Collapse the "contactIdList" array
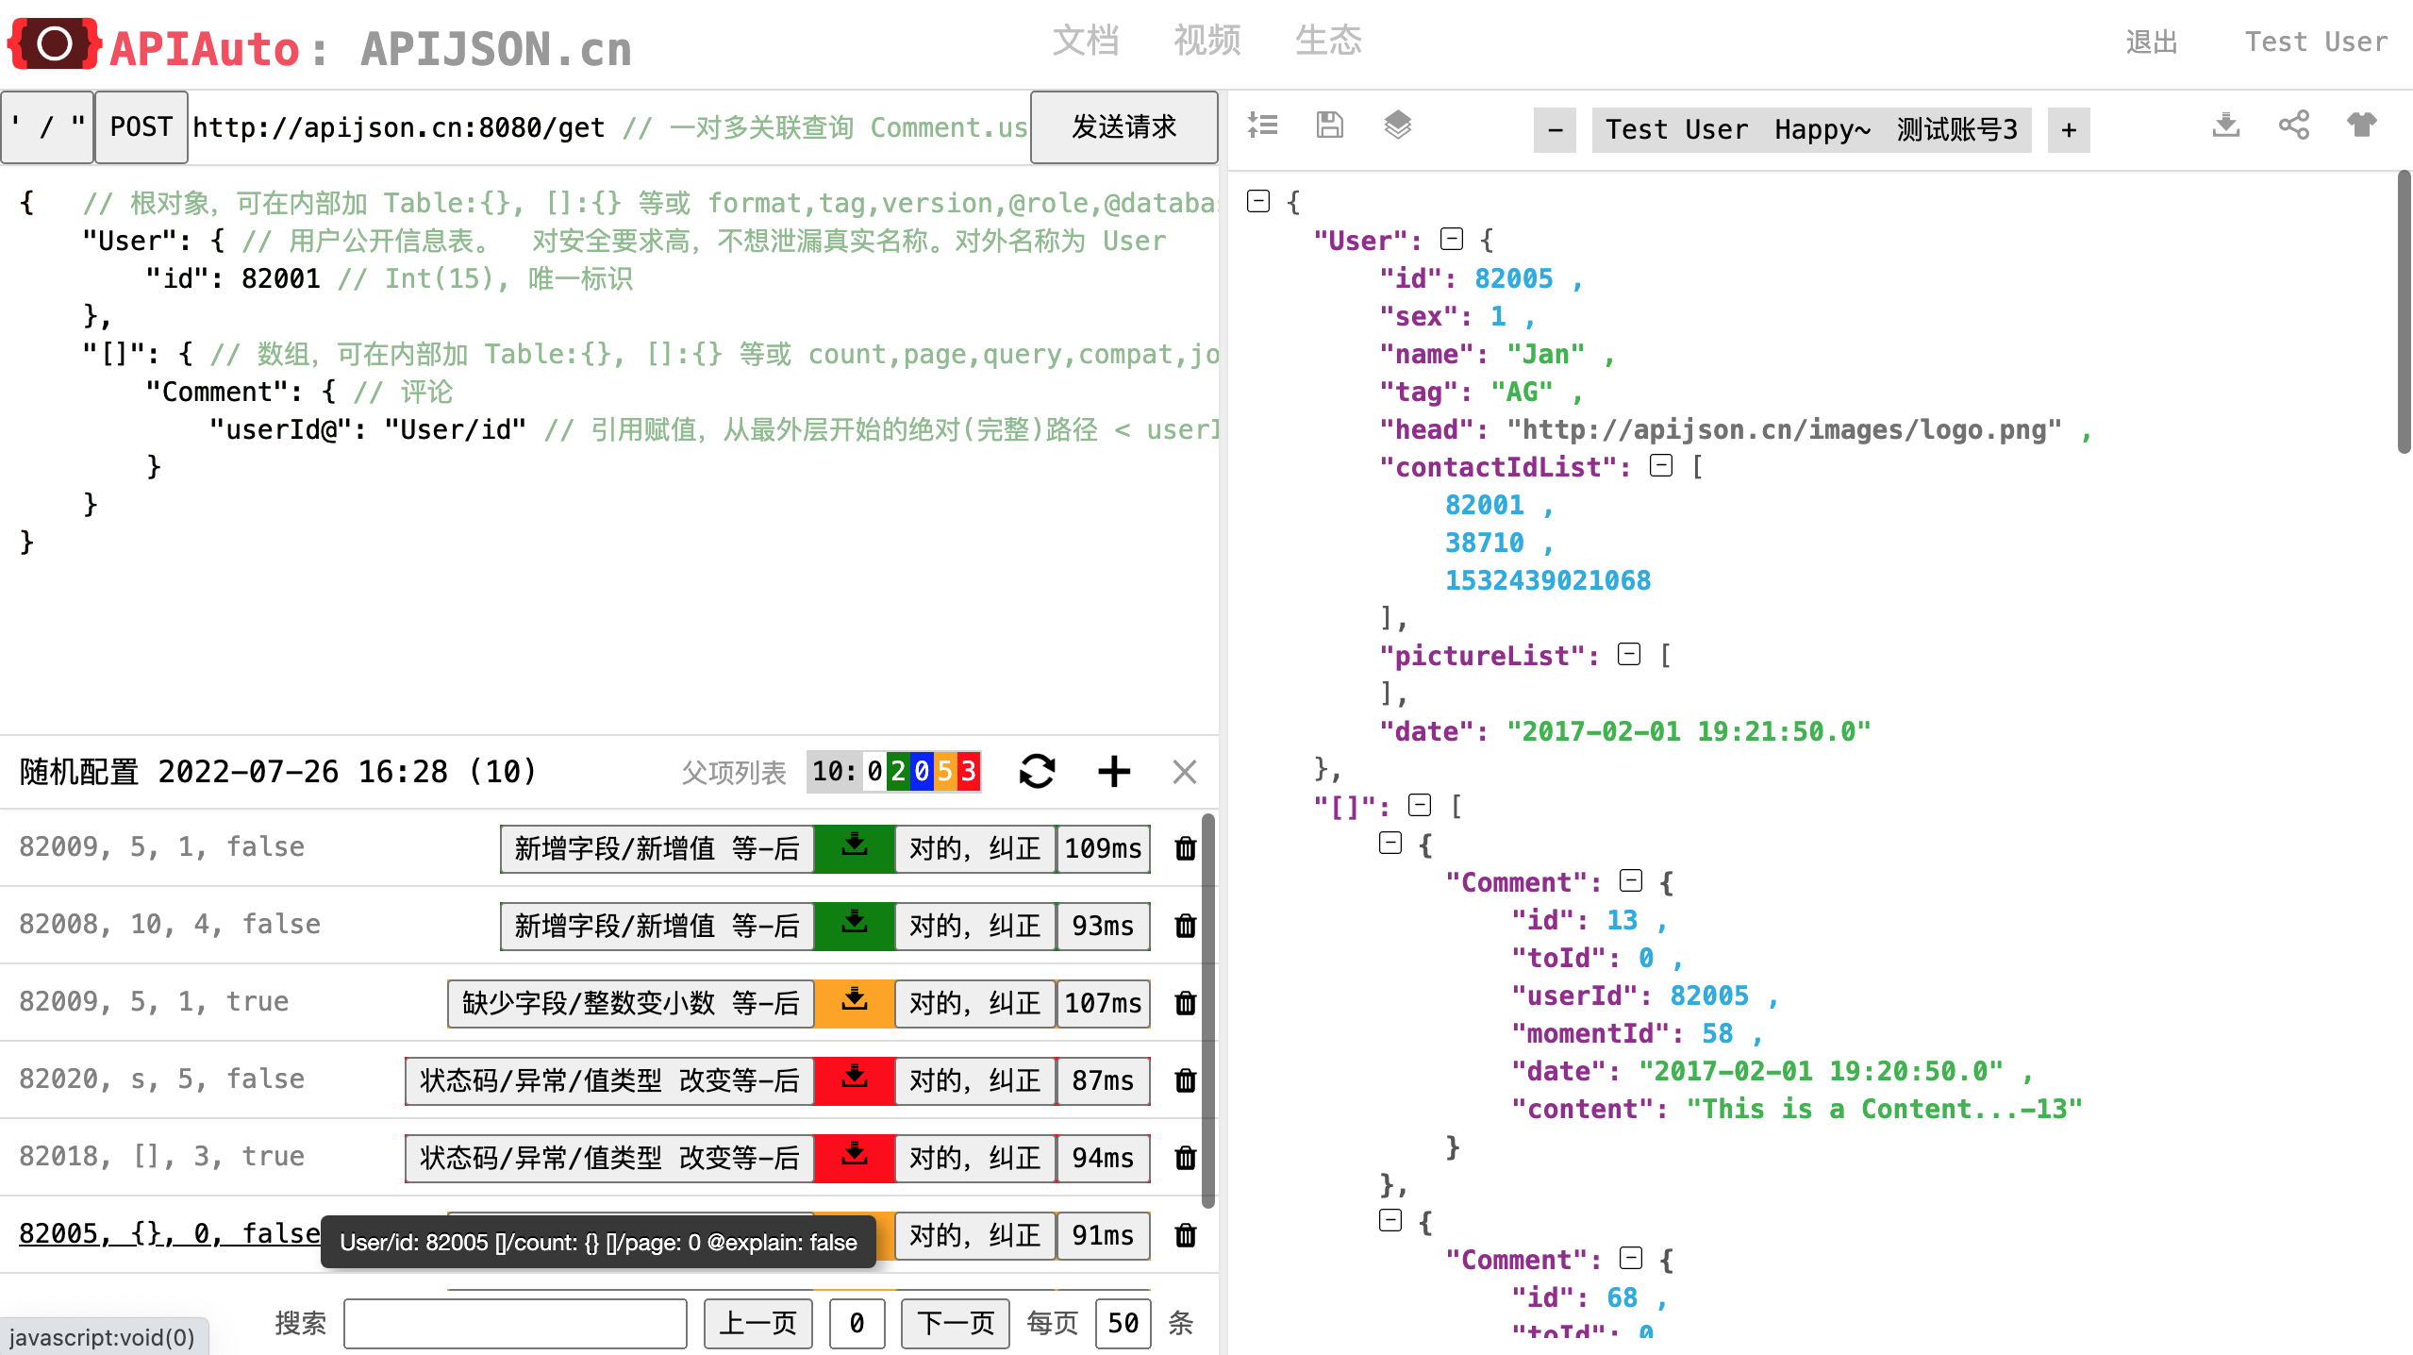2413x1355 pixels. point(1660,466)
